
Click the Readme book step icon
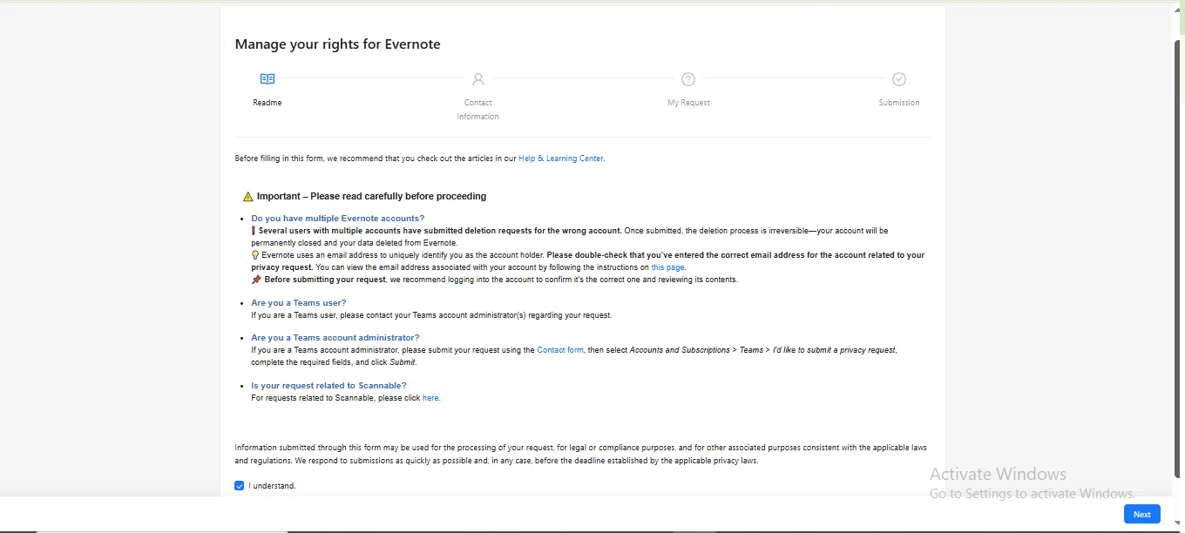(267, 79)
